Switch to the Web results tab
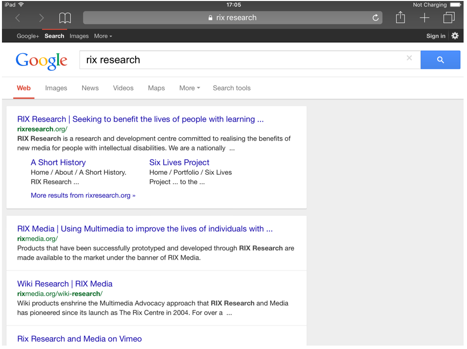 point(23,88)
